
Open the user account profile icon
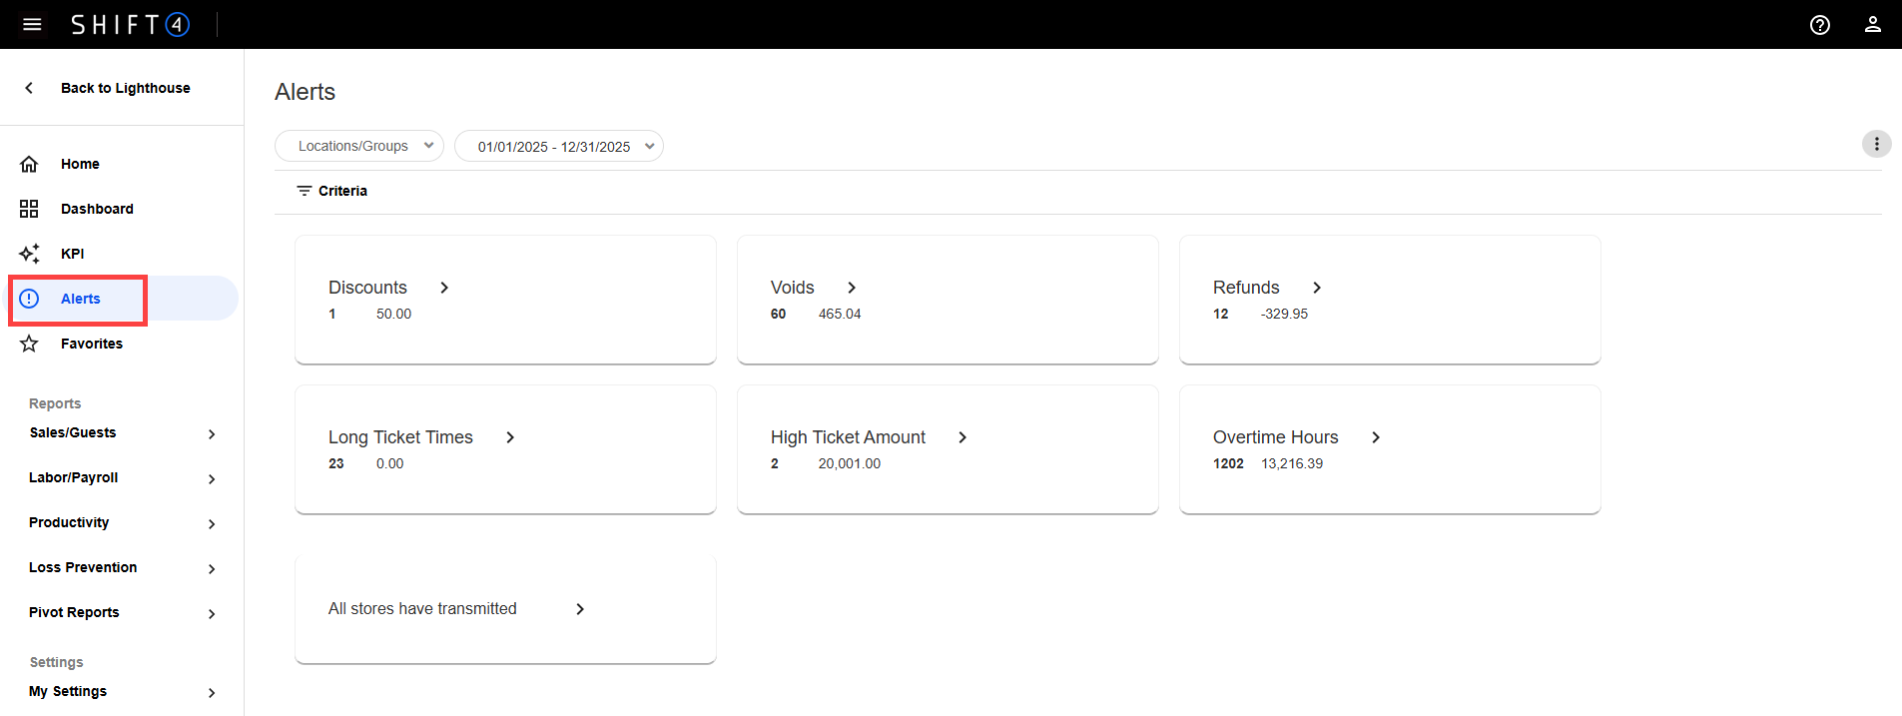pyautogui.click(x=1873, y=25)
